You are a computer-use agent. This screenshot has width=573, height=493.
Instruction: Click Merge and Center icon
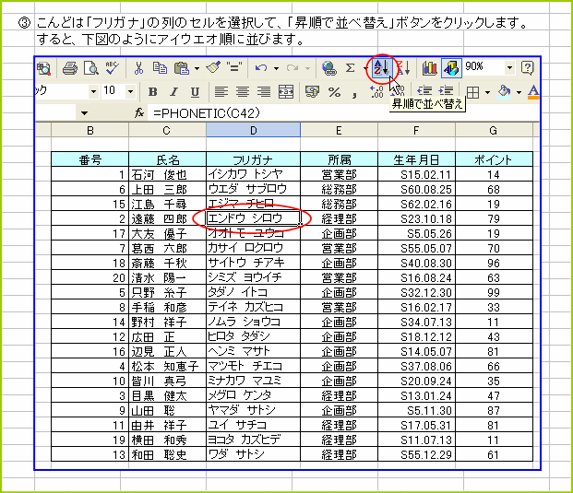[x=285, y=91]
